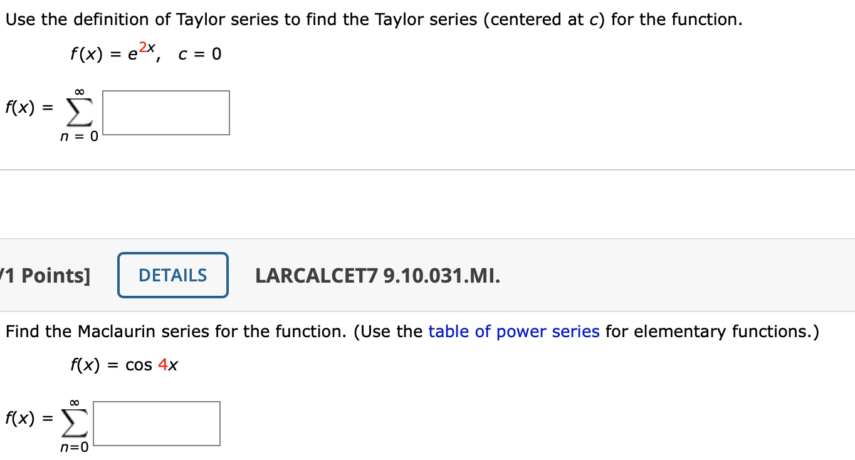The height and width of the screenshot is (460, 855).
Task: Click the f(x) = label beside the second sum
Action: (28, 418)
